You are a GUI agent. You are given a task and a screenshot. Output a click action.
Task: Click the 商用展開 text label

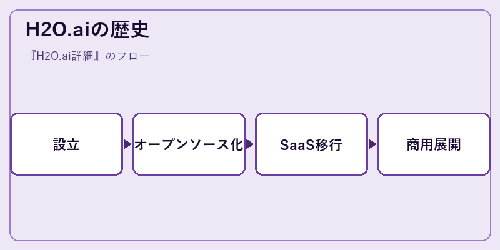[434, 144]
